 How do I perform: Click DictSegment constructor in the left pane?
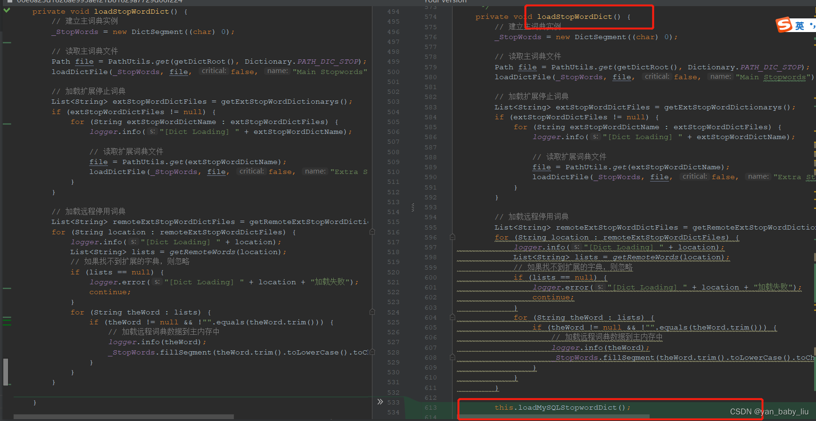157,32
